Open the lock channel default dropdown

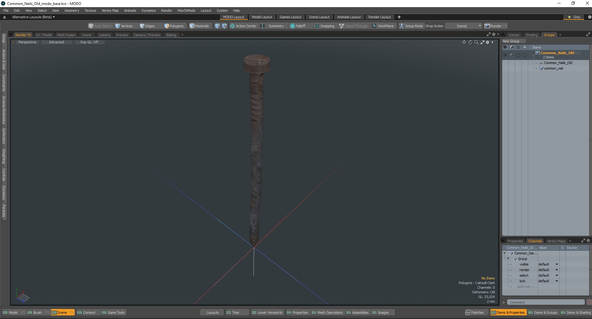pyautogui.click(x=548, y=281)
